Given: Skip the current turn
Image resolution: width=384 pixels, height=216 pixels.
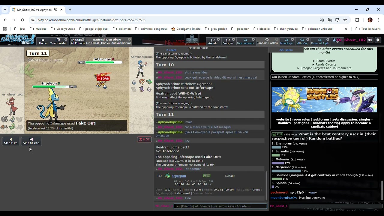Looking at the screenshot, I should point(11,141).
